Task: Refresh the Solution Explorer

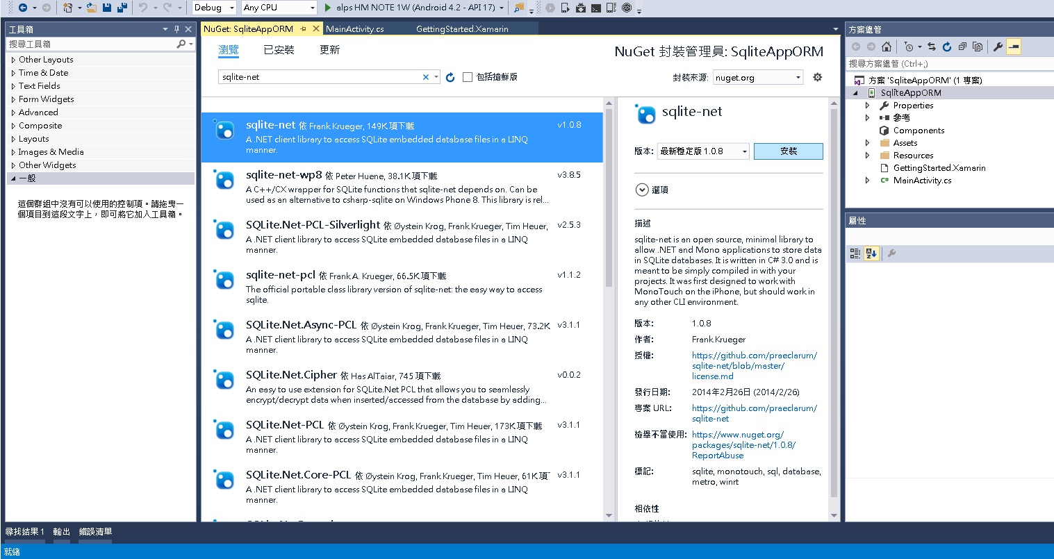Action: coord(947,47)
